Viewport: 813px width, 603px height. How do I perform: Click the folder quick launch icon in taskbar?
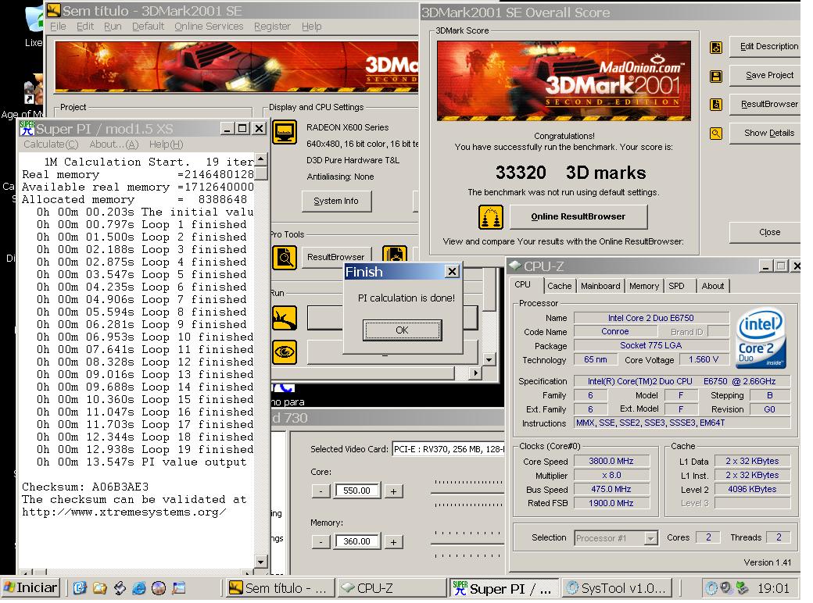[x=99, y=588]
